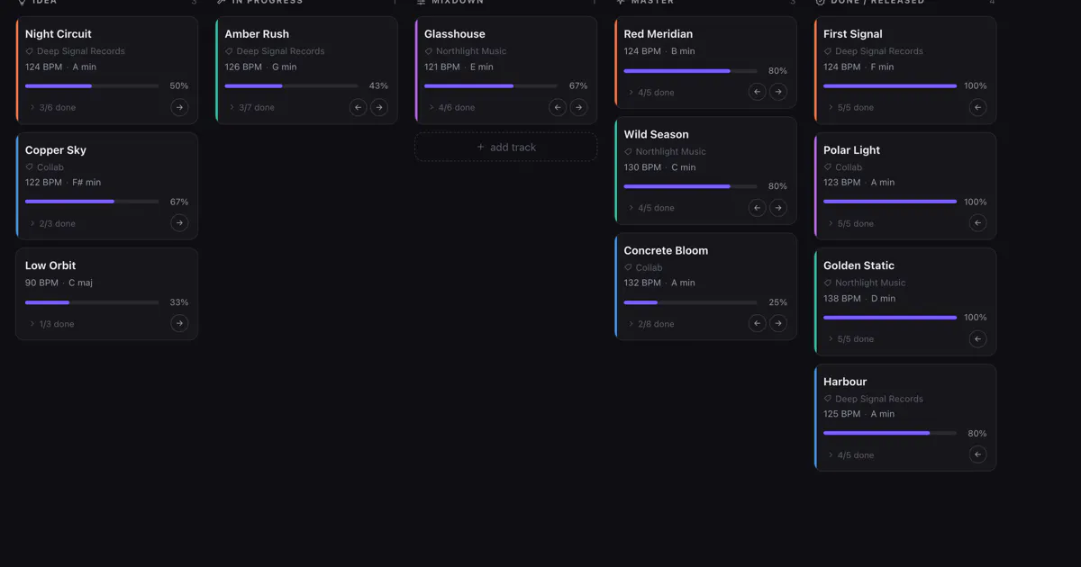The height and width of the screenshot is (567, 1081).
Task: Expand Red Meridian's 4/5 done checklist
Action: 650,92
